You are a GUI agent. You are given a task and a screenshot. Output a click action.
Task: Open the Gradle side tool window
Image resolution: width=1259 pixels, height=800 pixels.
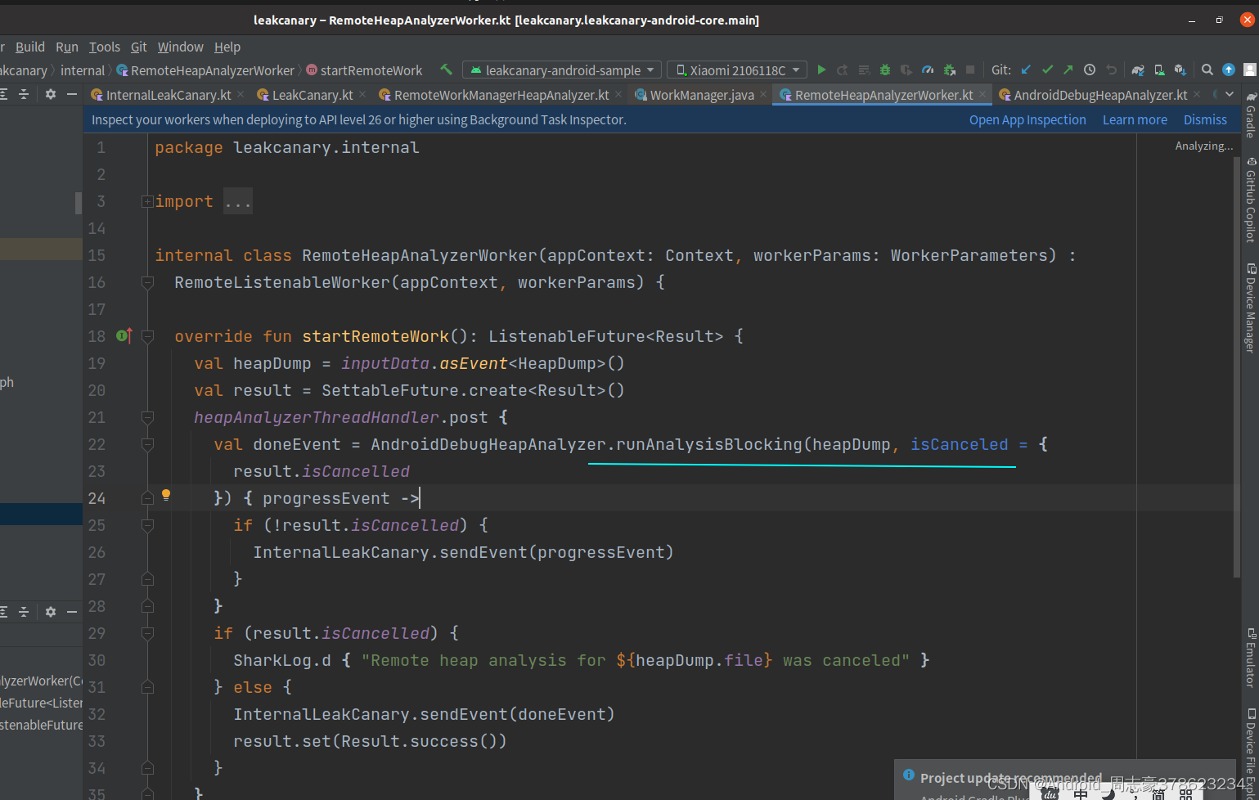click(1250, 115)
